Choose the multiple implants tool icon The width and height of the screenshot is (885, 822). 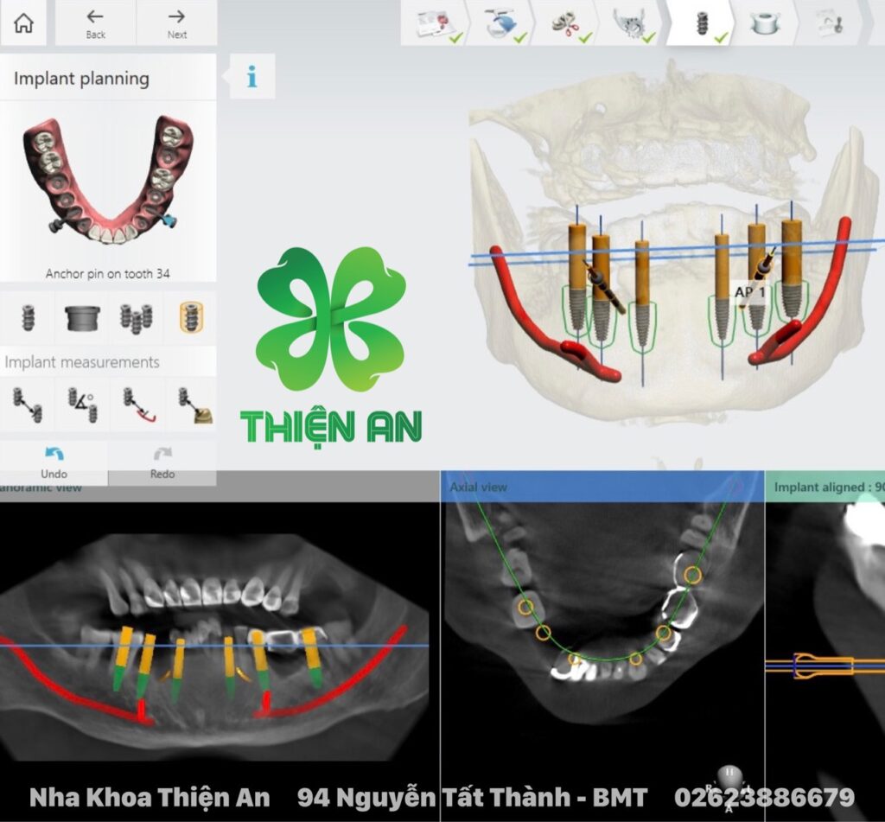pyautogui.click(x=136, y=317)
